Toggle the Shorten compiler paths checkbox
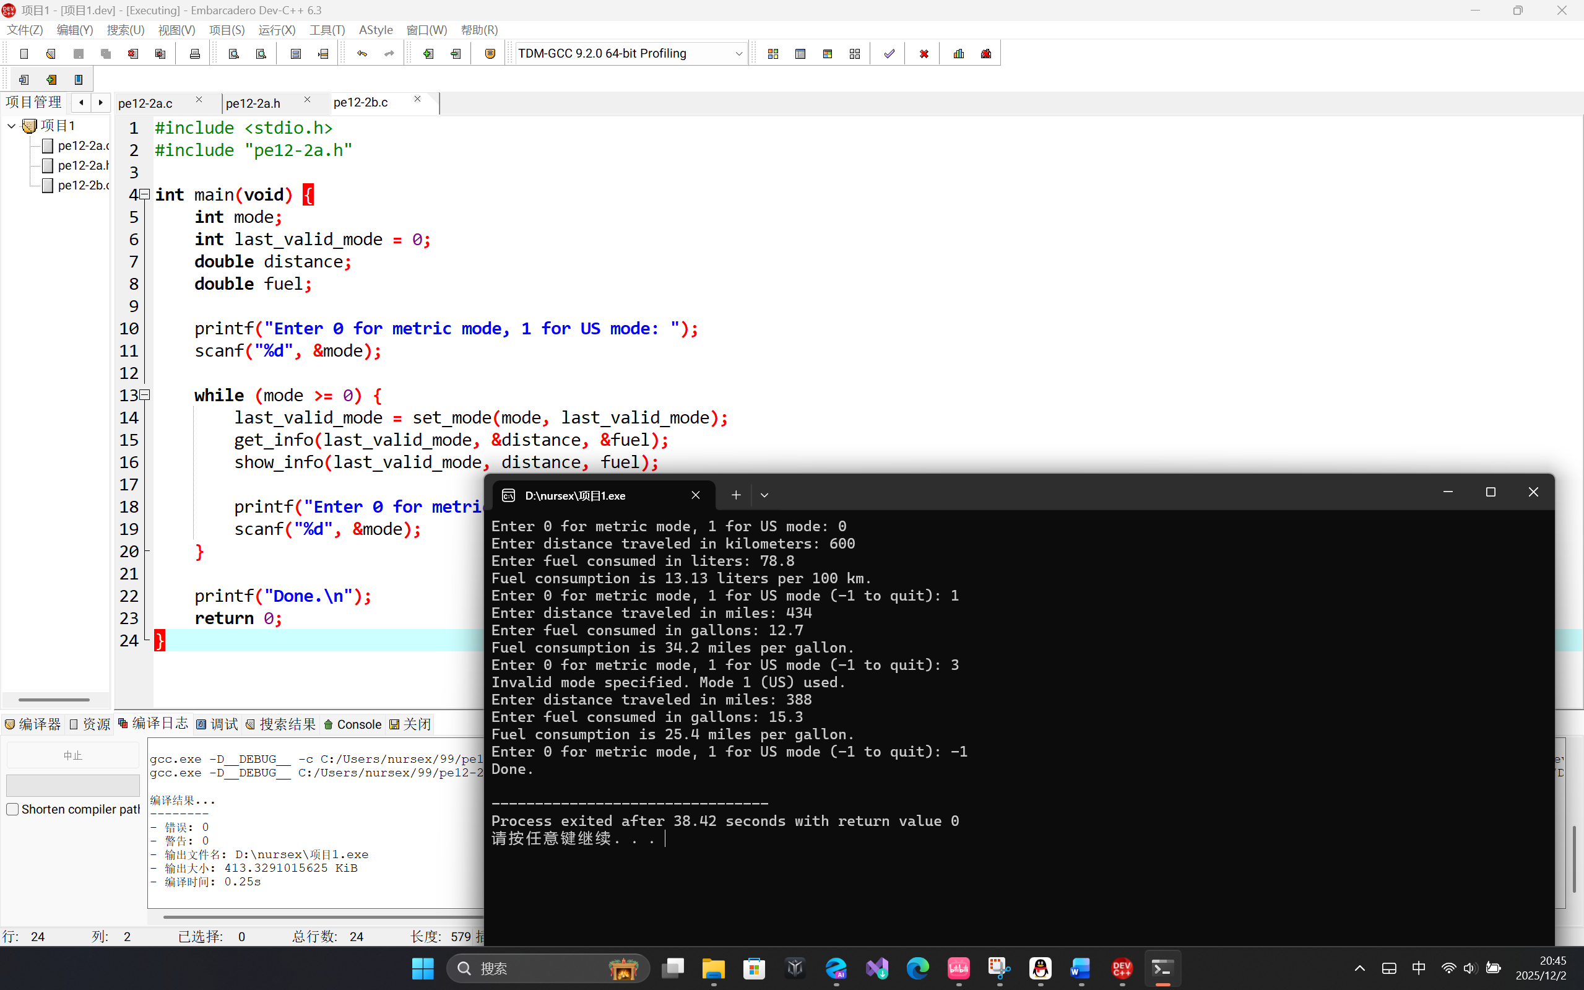The width and height of the screenshot is (1584, 990). [12, 809]
